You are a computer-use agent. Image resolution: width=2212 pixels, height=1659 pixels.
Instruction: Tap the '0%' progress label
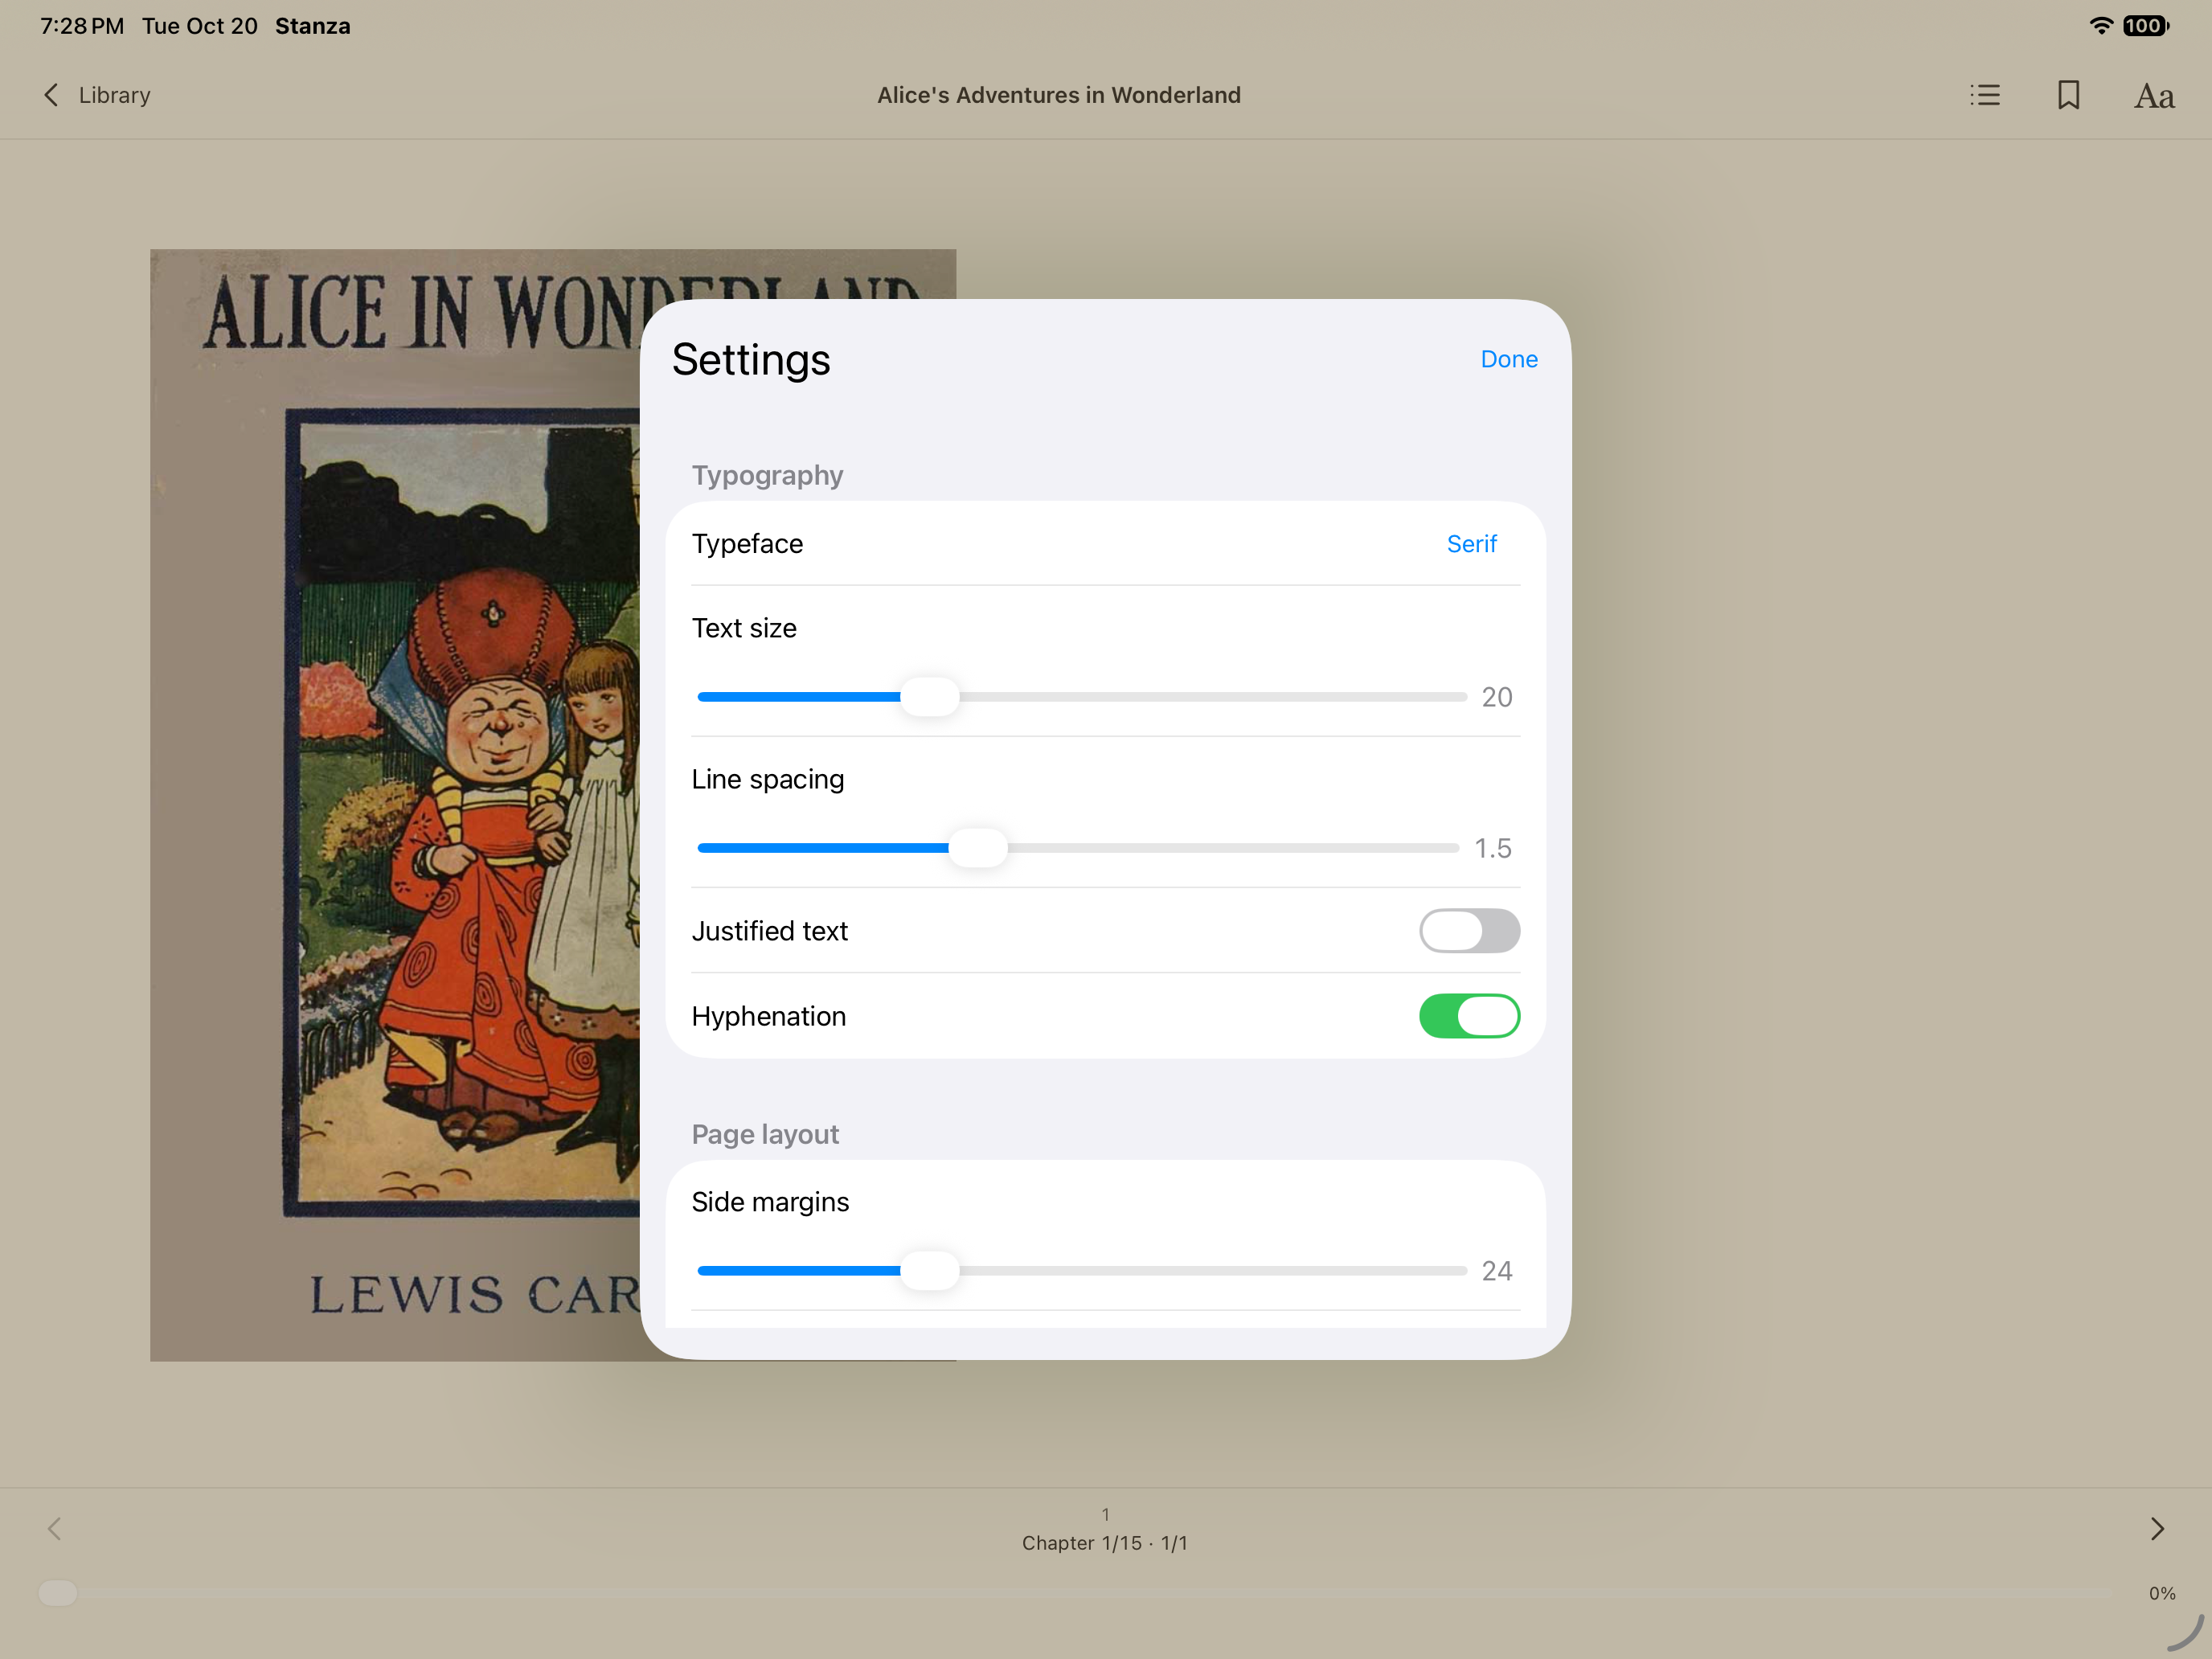click(2162, 1593)
